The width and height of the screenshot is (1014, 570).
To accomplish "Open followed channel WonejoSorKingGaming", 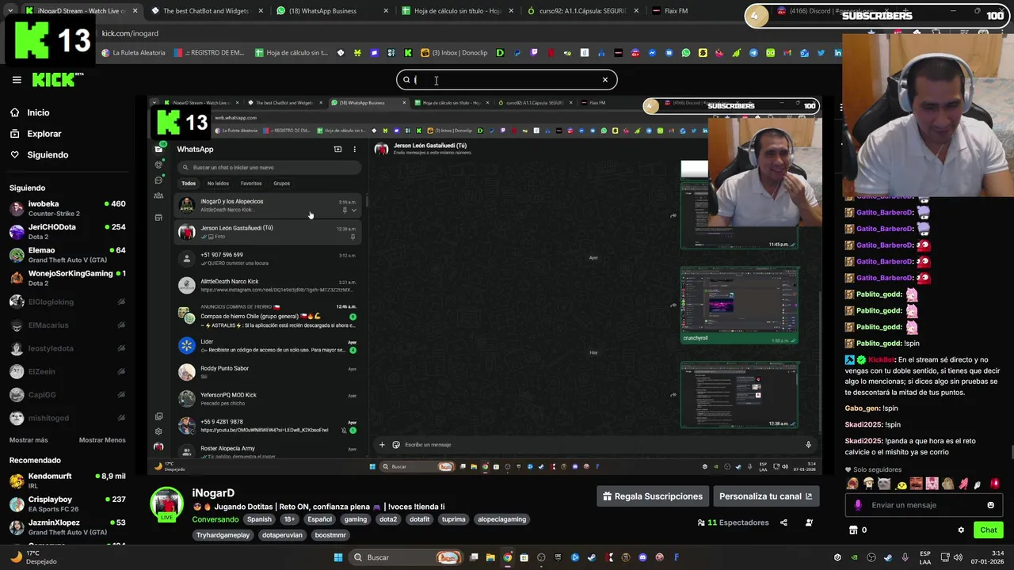I will pyautogui.click(x=67, y=278).
